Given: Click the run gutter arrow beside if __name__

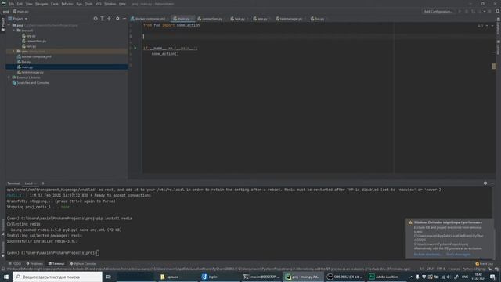Looking at the screenshot, I should (135, 48).
